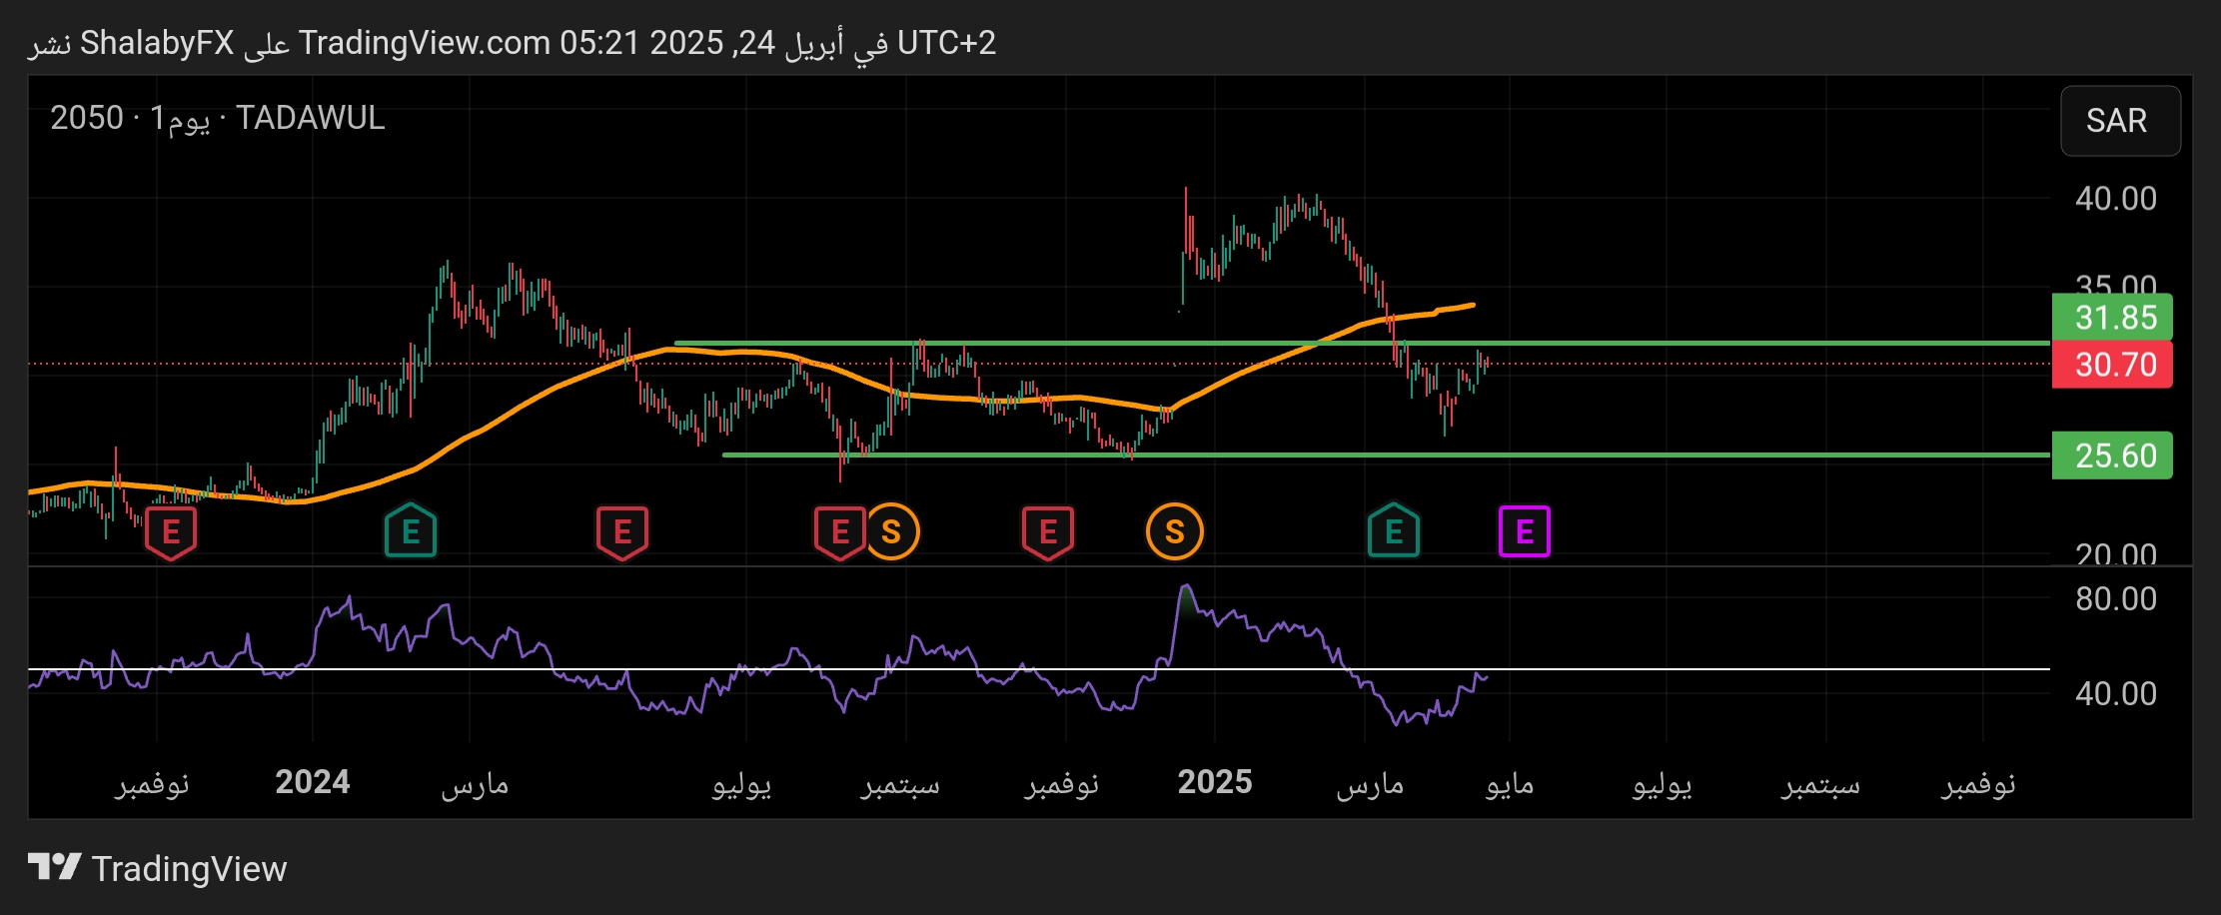Click the 40.00 price axis label
Image resolution: width=2221 pixels, height=915 pixels.
(x=2115, y=199)
